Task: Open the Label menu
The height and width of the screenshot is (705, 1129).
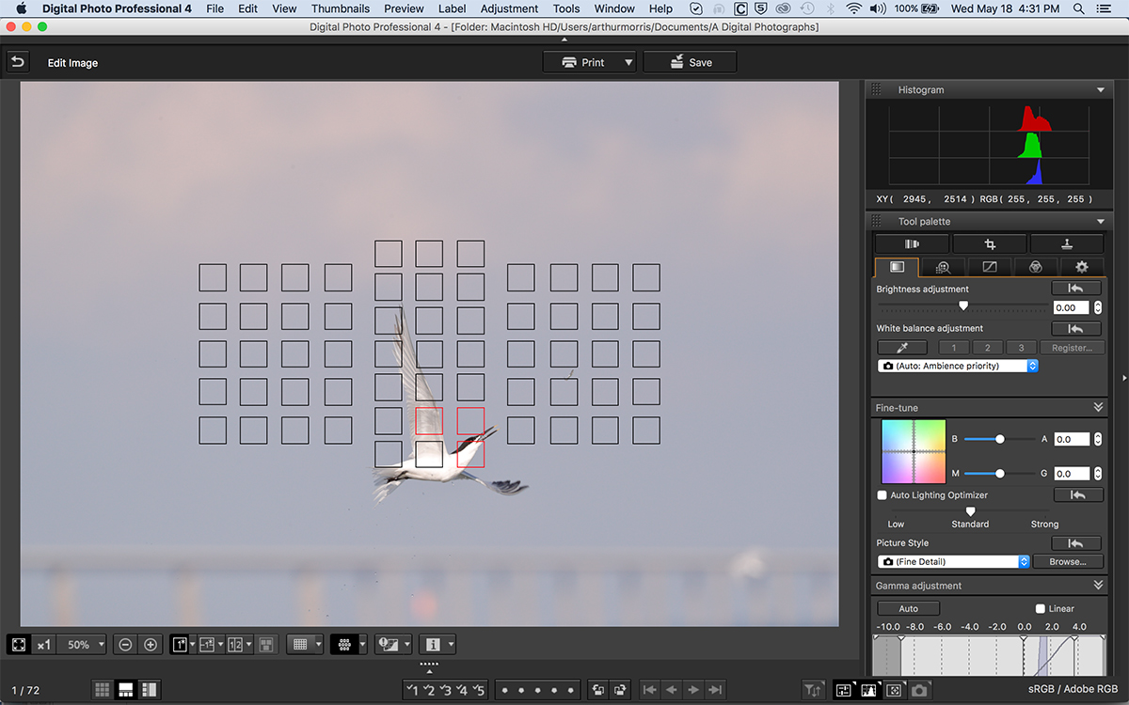Action: click(452, 8)
